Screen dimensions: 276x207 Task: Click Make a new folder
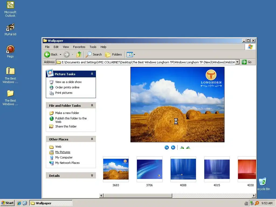[67, 113]
